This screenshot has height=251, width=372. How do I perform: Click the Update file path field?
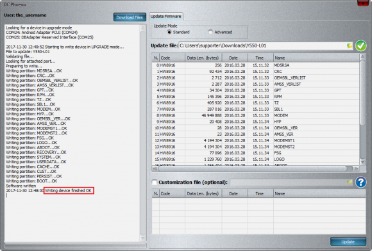pos(262,45)
